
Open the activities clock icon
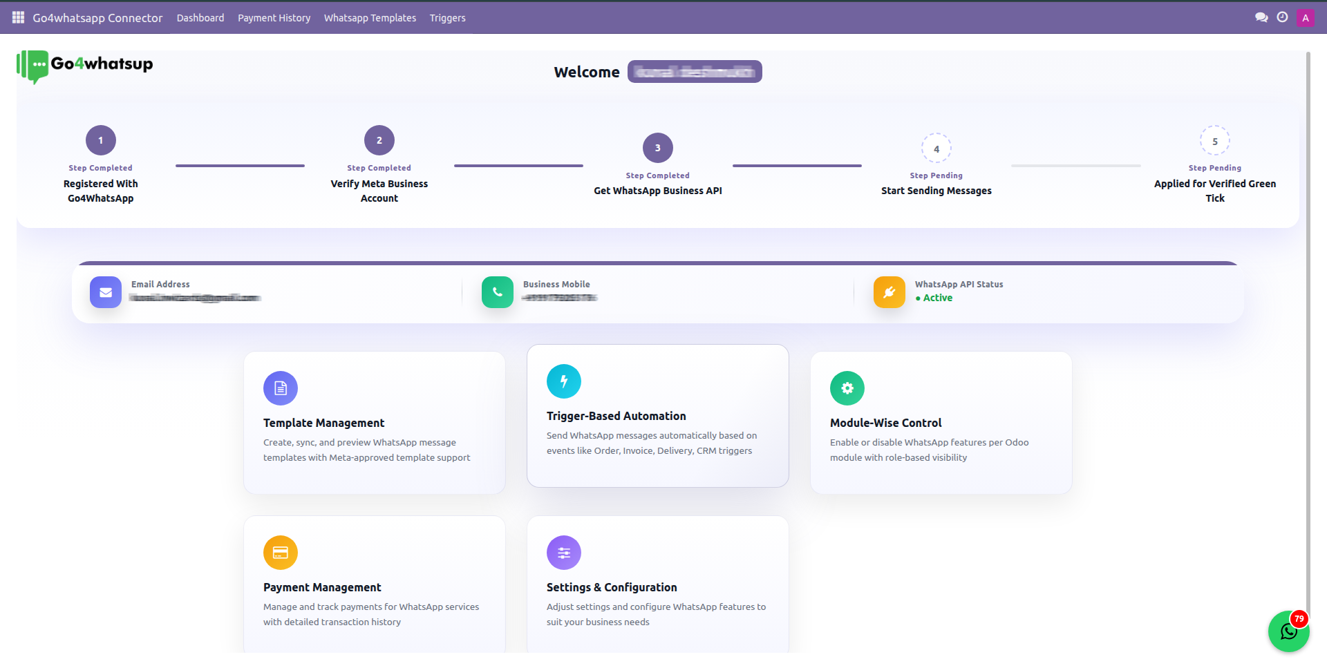point(1282,17)
